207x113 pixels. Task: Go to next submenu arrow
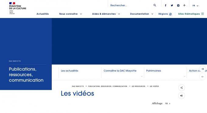(202, 69)
